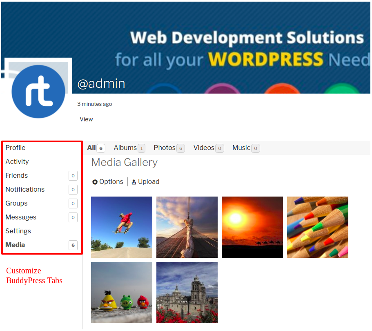This screenshot has height=331, width=372.
Task: Open the sunset with camels photo
Action: [x=252, y=227]
